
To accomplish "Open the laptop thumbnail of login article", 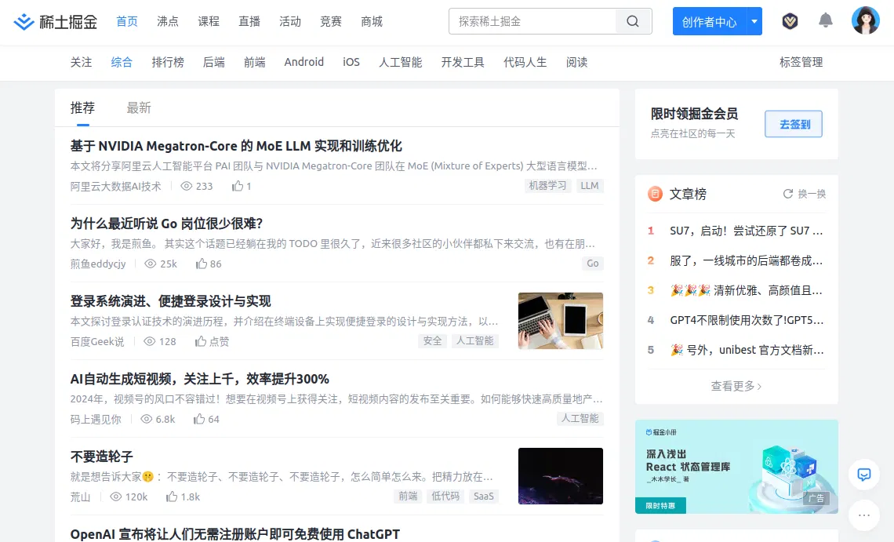I will [560, 321].
